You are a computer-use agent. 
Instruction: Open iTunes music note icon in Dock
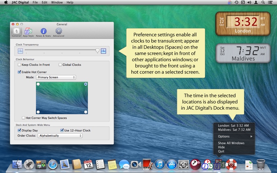pyautogui.click(x=160, y=165)
